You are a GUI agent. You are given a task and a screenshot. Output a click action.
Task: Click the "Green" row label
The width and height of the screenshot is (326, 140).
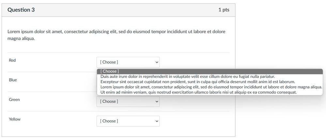tap(14, 100)
